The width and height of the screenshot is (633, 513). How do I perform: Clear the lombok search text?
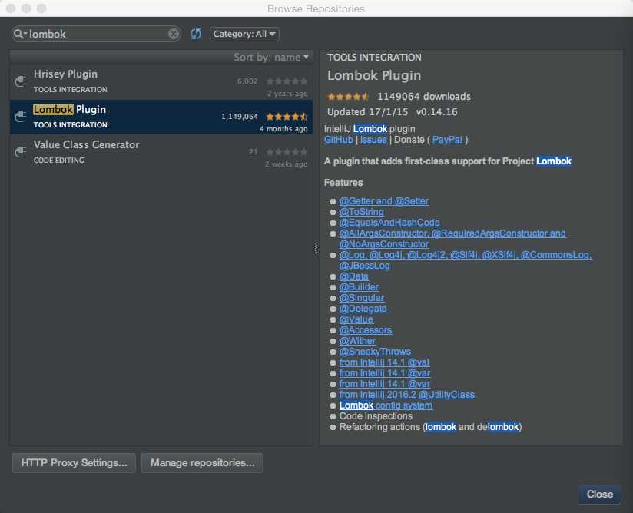tap(174, 34)
